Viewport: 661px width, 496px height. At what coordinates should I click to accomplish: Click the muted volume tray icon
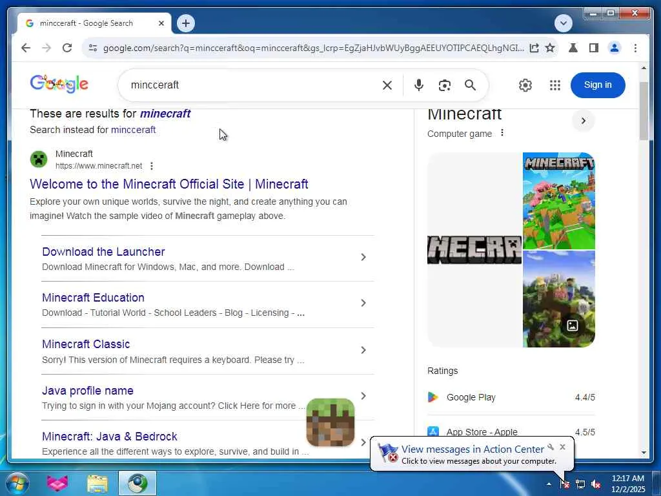point(596,484)
